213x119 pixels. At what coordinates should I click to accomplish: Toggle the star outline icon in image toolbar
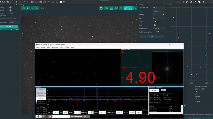(130, 8)
